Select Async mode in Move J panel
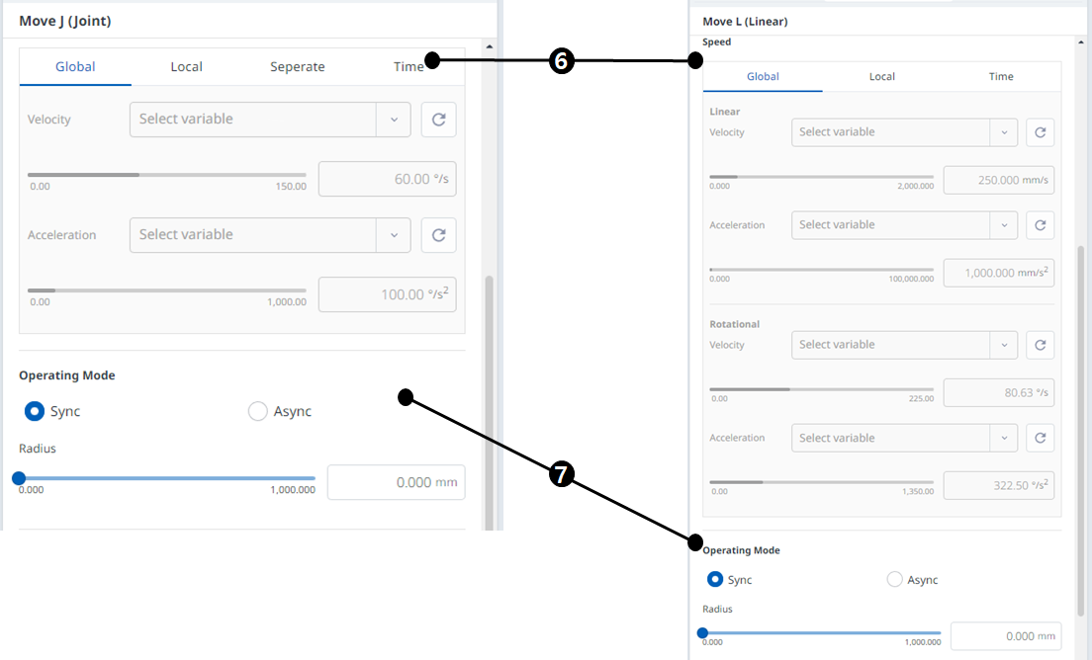1092x660 pixels. [x=258, y=411]
